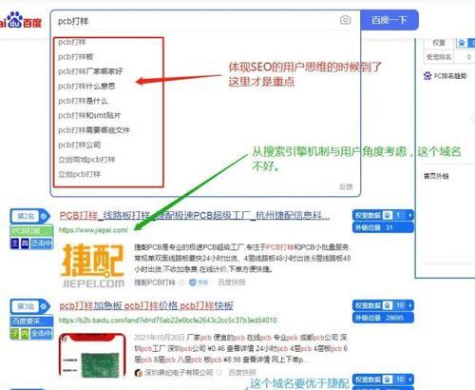
Task: Select suggestion pcb打样公司
Action: 80,145
